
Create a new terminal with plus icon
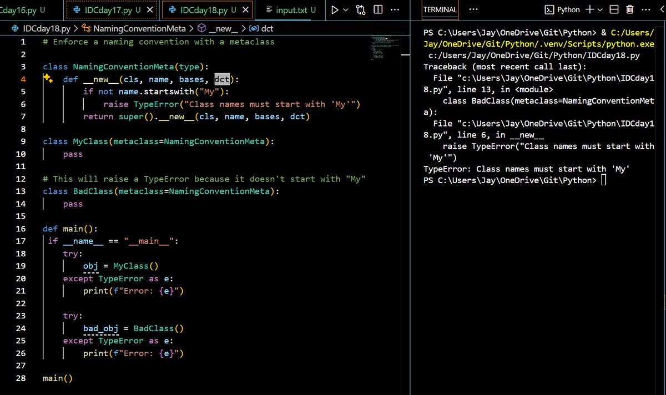pos(589,9)
